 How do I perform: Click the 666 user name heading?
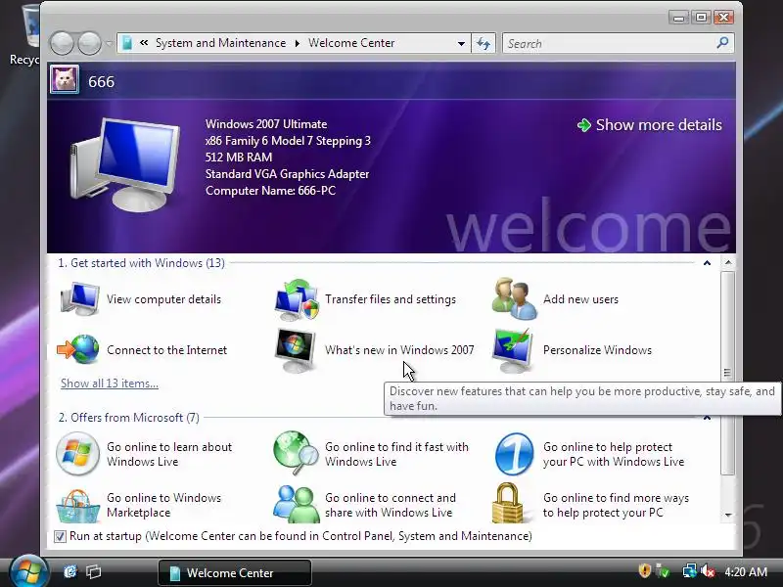point(102,81)
